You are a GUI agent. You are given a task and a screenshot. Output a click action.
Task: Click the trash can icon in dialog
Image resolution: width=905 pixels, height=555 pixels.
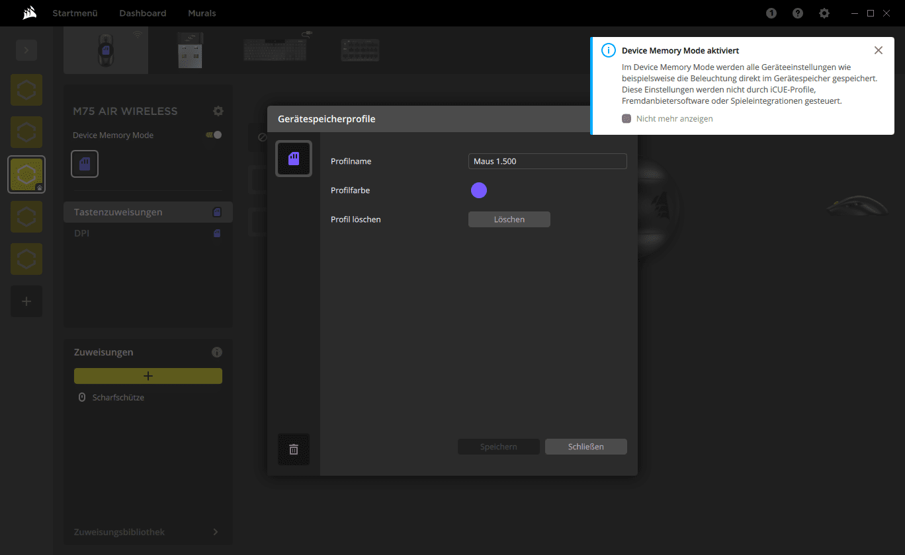coord(294,449)
